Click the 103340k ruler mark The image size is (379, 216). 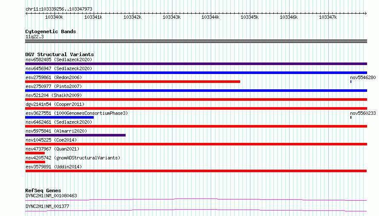54,17
